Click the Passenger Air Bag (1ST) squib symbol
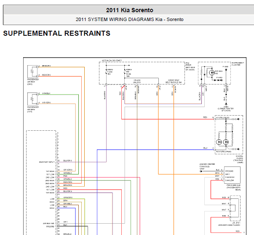 pos(32,99)
